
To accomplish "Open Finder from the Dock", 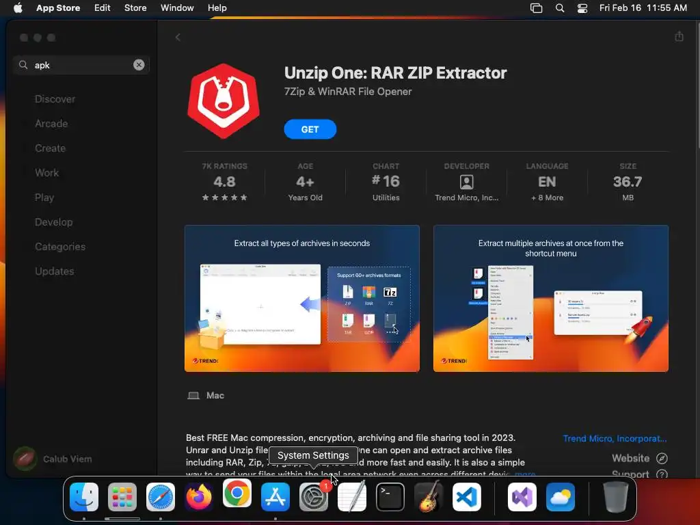I will pyautogui.click(x=84, y=497).
